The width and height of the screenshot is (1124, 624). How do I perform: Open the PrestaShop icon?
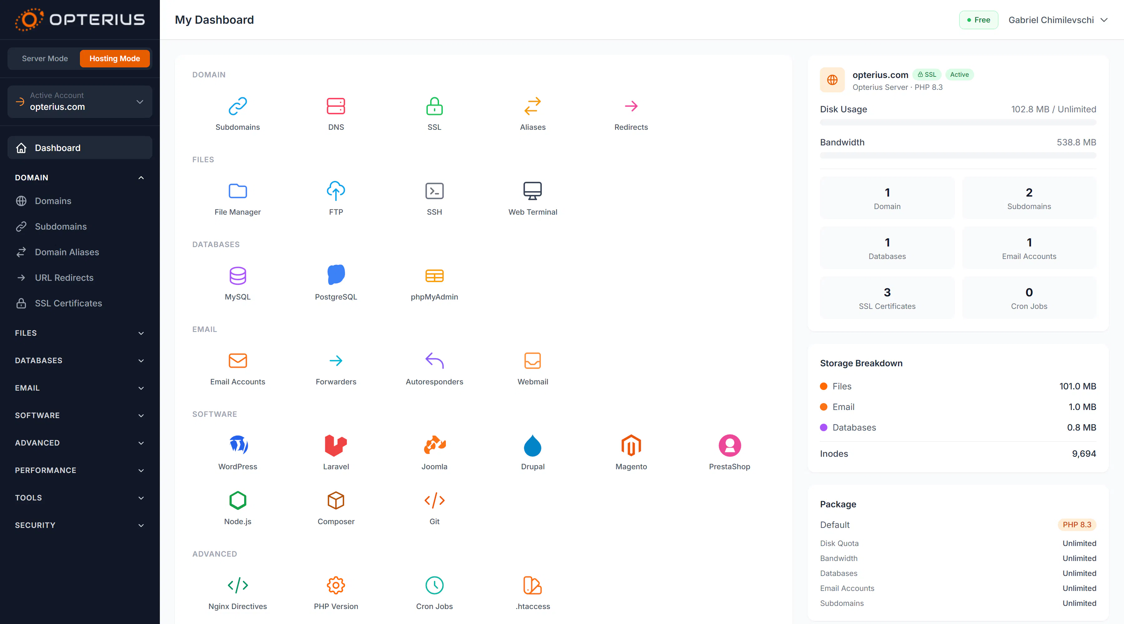tap(730, 445)
